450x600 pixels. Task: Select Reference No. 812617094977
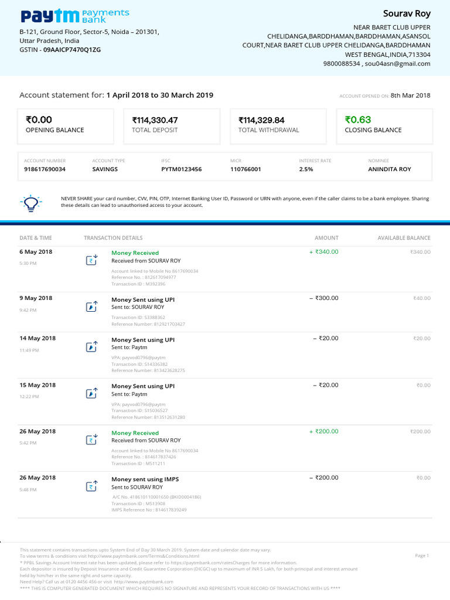144,277
